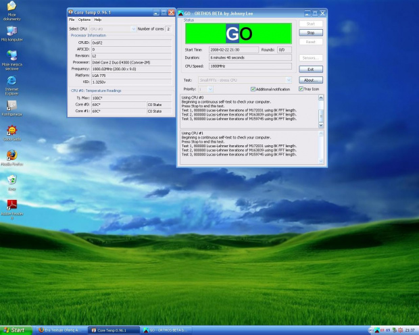Click the disabled Start button in ORTHOS
Image resolution: width=419 pixels, height=335 pixels.
(x=311, y=24)
